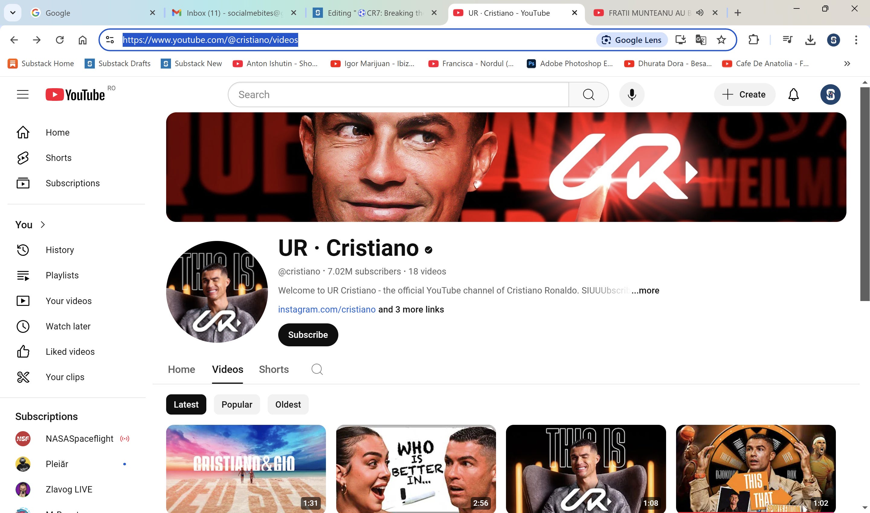Expand the tab search dropdown arrow
This screenshot has width=870, height=513.
(x=13, y=13)
